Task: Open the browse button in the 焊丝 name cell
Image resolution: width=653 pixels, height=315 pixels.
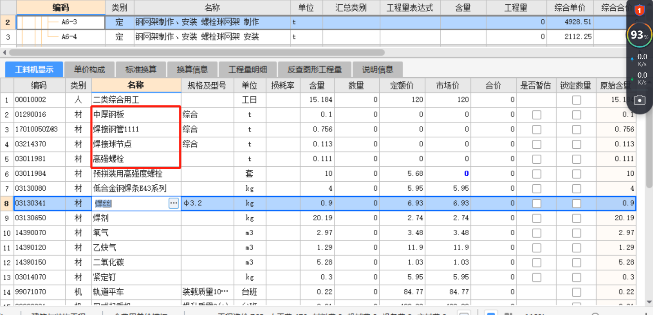Action: click(173, 203)
